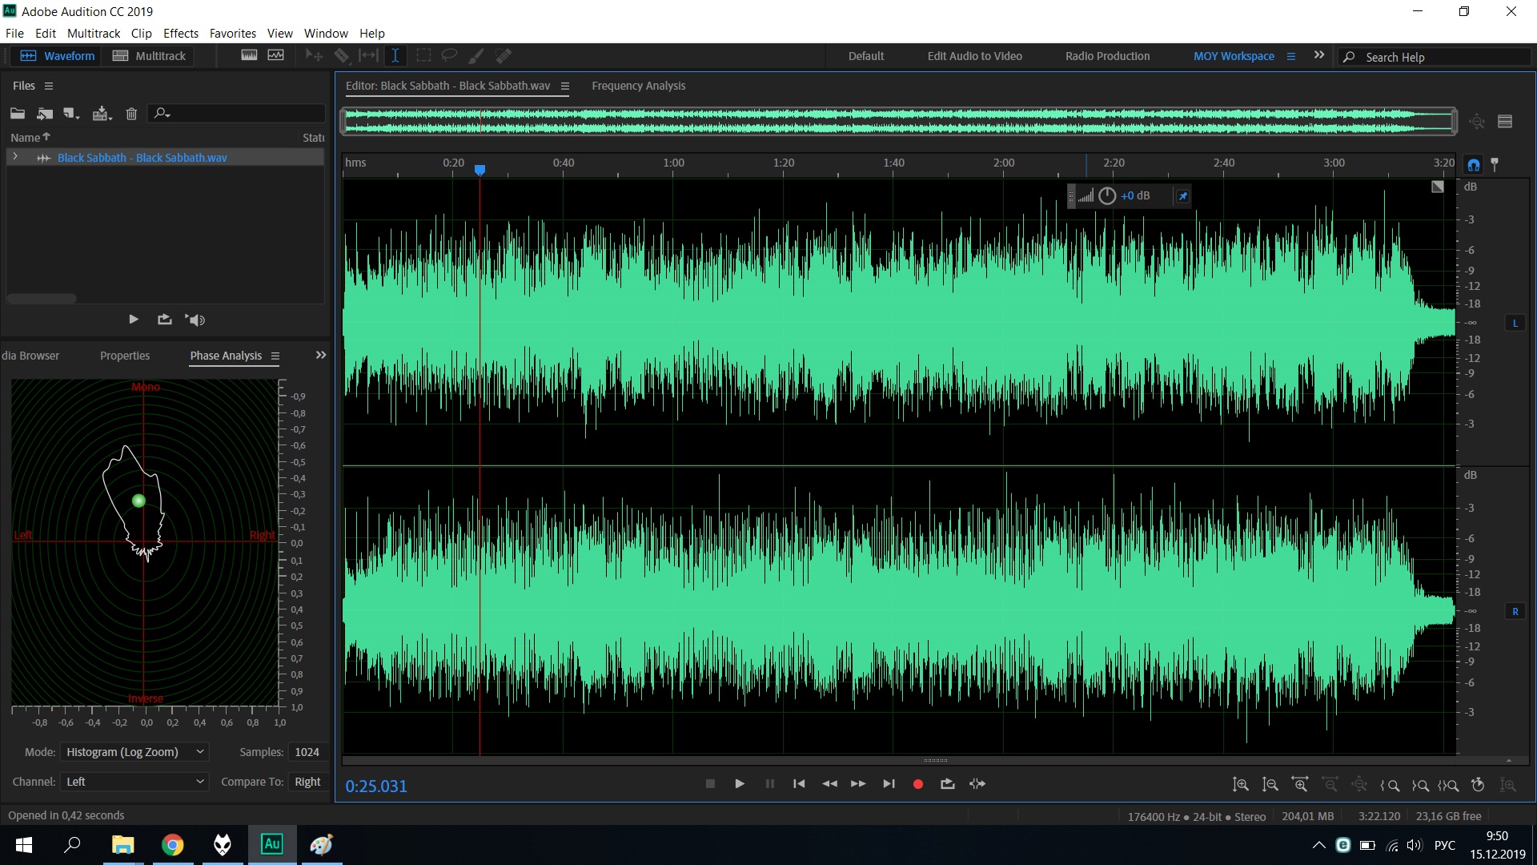This screenshot has width=1537, height=865.
Task: Select the Default workspace
Action: point(866,56)
